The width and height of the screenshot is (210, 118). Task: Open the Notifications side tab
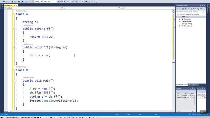coord(208,8)
